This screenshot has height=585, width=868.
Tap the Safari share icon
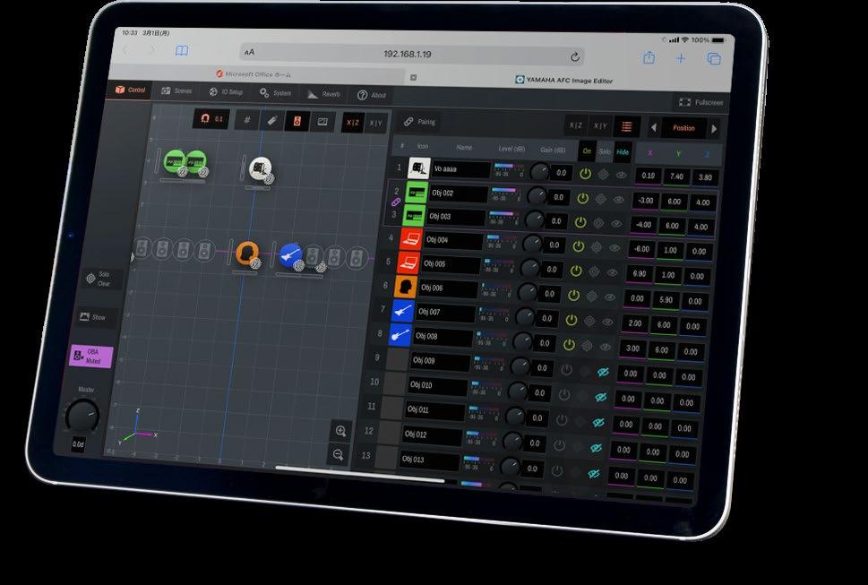tap(649, 57)
